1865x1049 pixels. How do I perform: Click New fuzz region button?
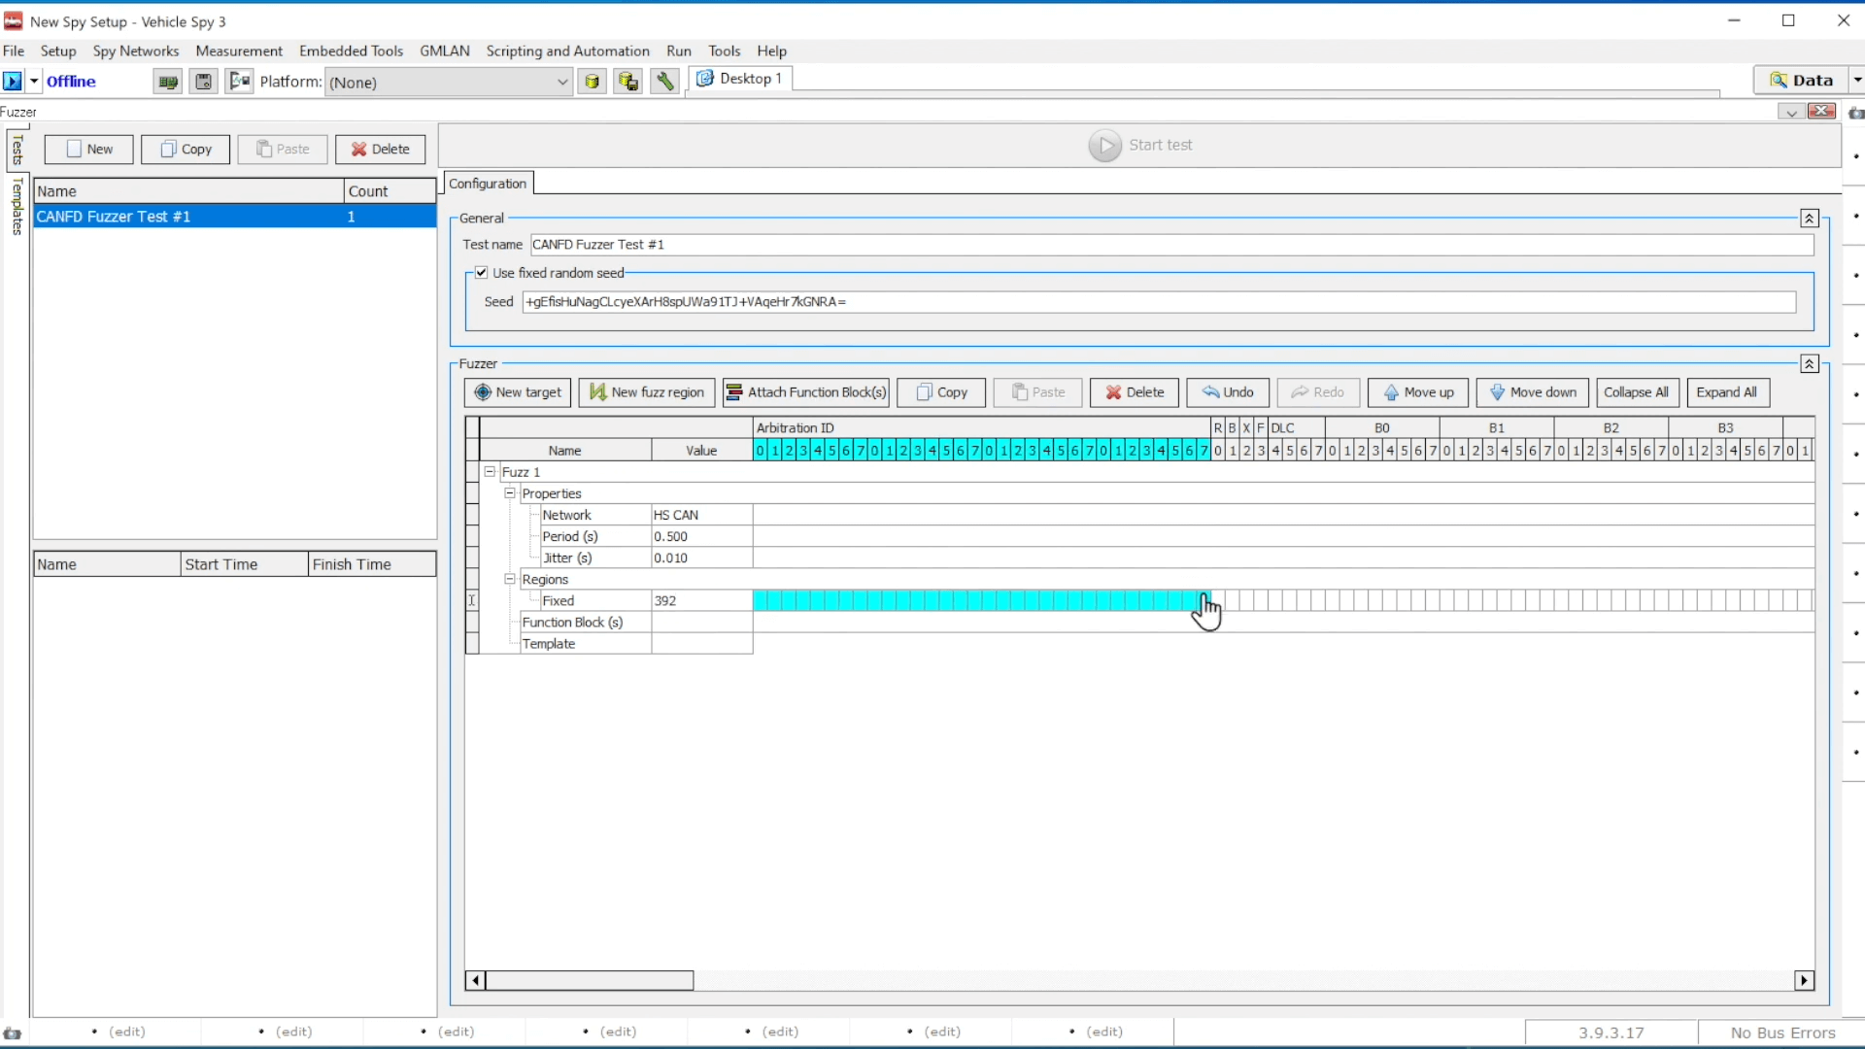tap(647, 392)
